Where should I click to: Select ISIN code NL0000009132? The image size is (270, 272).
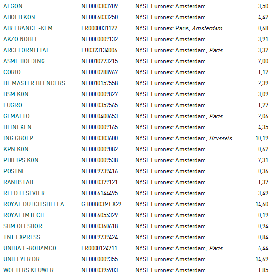(99, 39)
